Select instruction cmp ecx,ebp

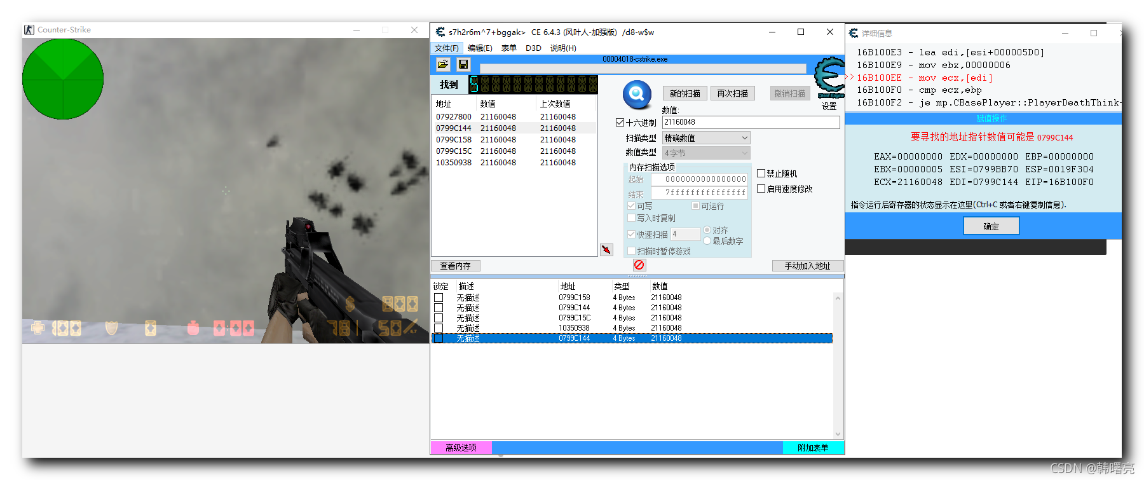[x=919, y=90]
